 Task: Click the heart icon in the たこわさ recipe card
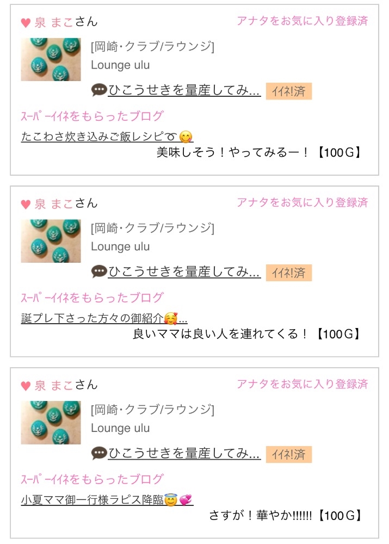point(26,23)
